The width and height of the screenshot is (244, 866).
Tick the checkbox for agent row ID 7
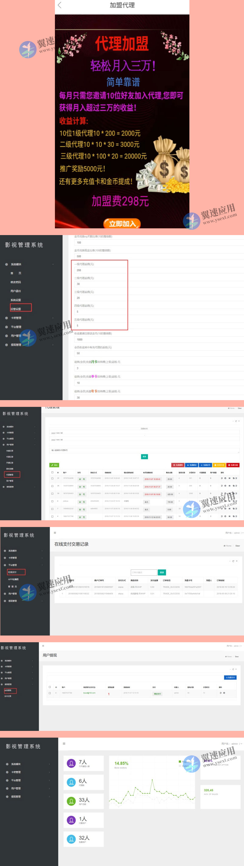(52, 509)
